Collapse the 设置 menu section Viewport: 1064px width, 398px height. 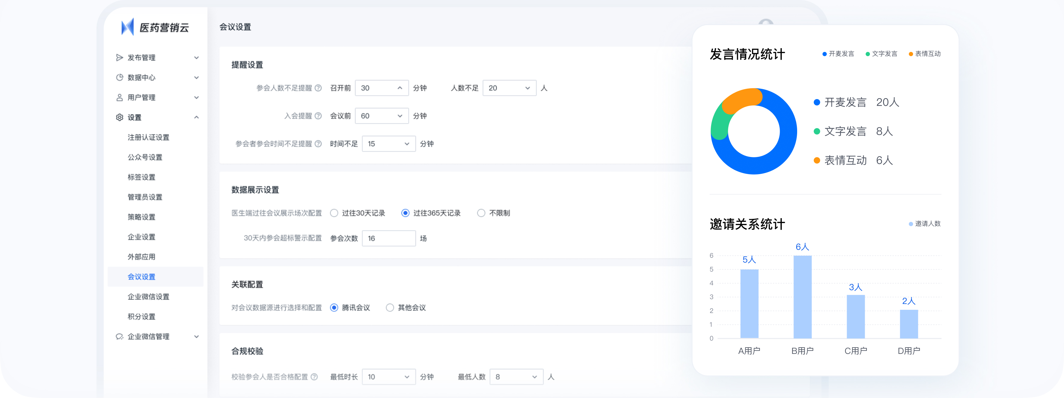pos(197,117)
